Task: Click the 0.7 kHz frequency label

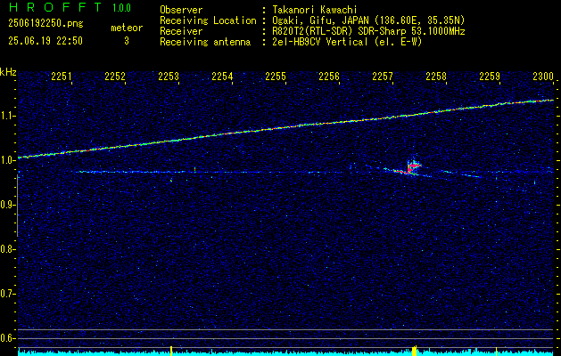Action: (8, 294)
